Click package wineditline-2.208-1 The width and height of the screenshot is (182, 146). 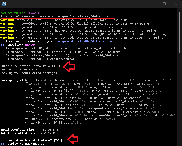coord(123,112)
